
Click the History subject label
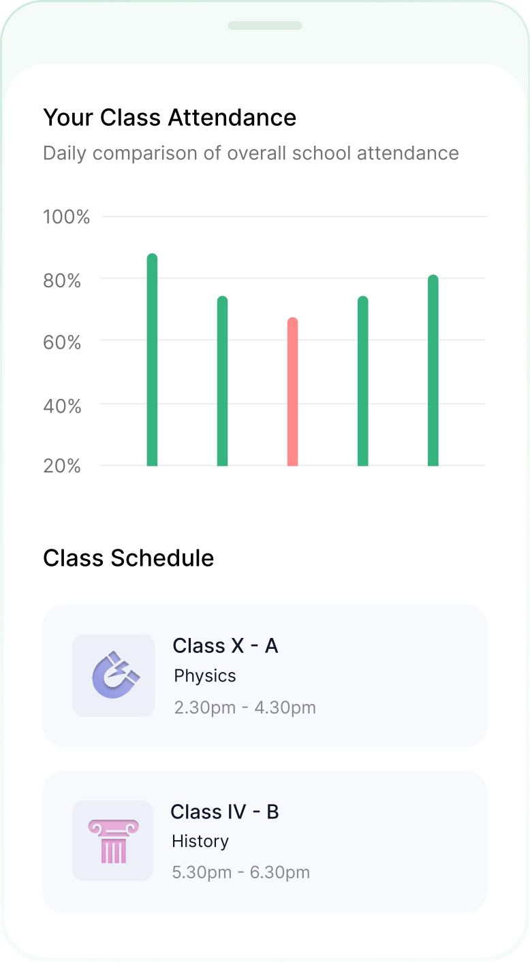click(x=200, y=841)
